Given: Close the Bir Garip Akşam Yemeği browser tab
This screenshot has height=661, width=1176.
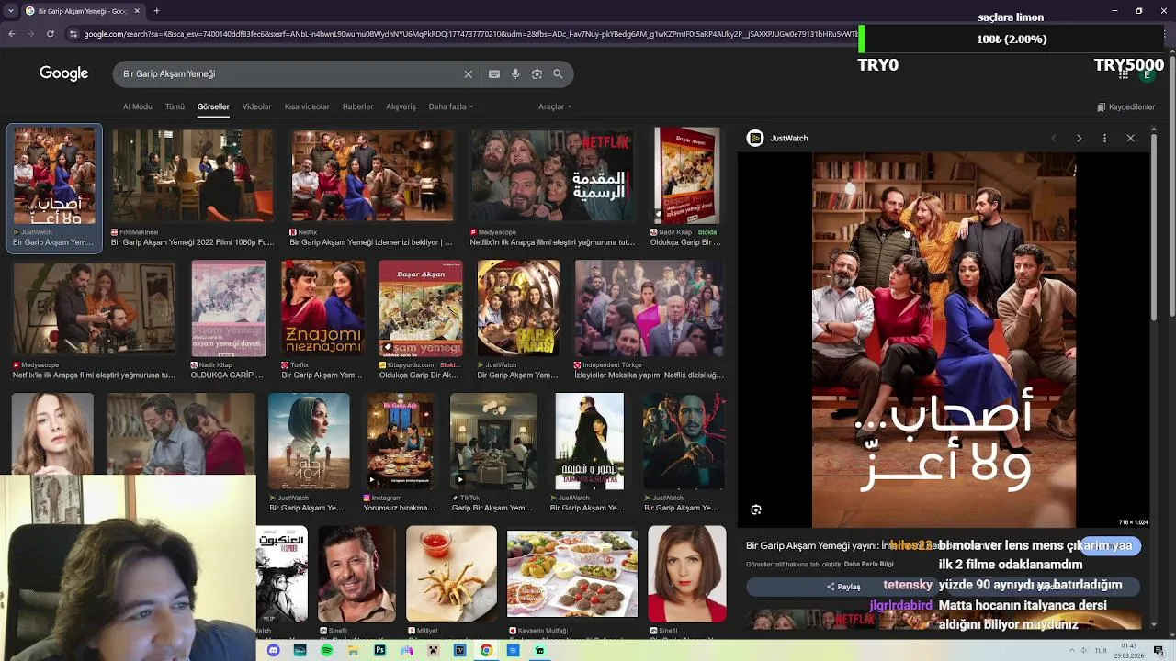Looking at the screenshot, I should point(137,11).
